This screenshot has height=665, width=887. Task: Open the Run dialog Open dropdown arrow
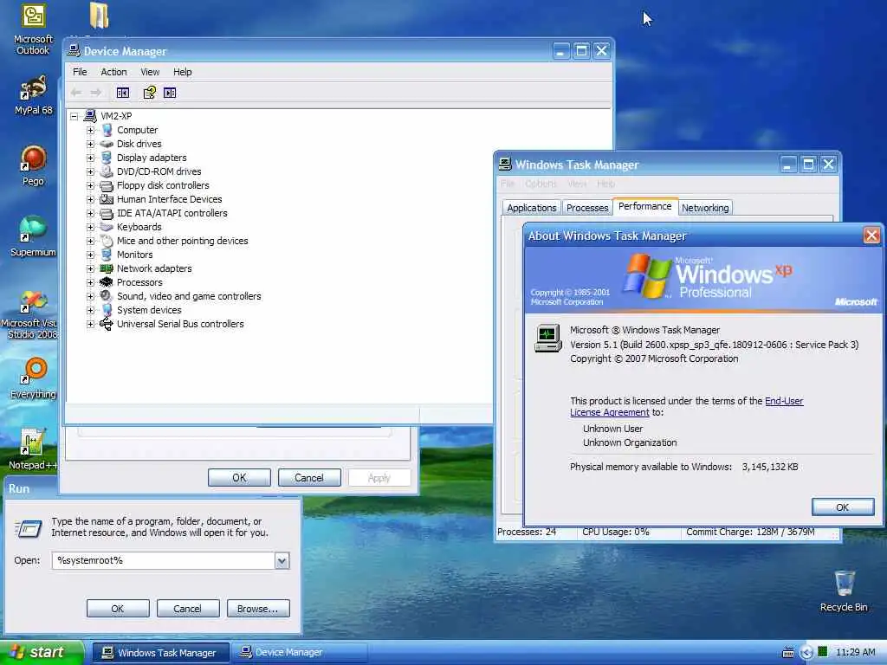point(282,561)
